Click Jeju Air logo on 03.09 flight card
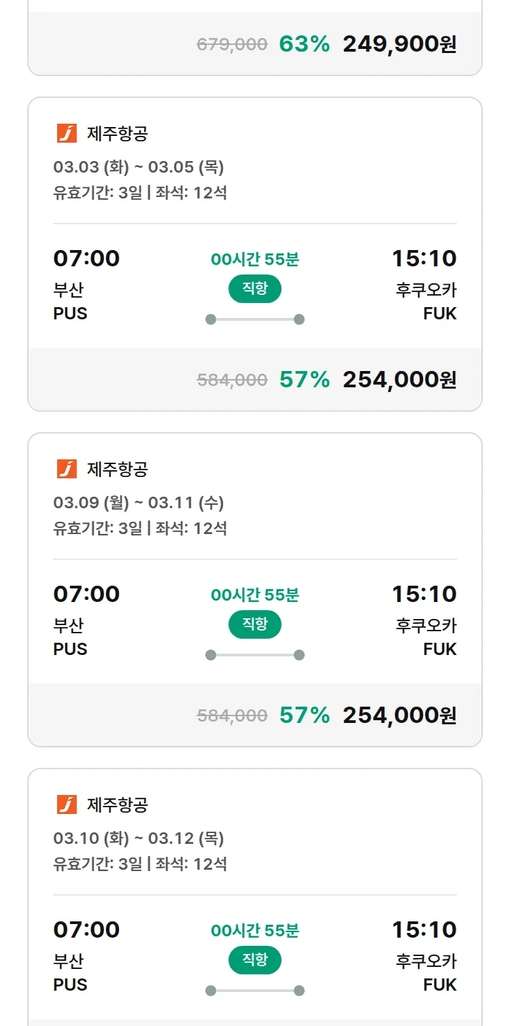 67,470
